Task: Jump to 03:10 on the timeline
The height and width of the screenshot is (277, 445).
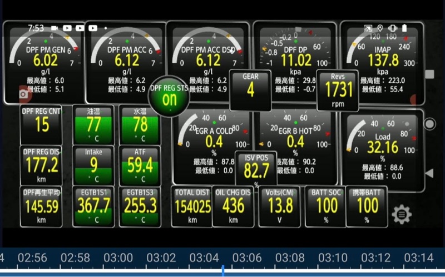Action: coord(333,258)
